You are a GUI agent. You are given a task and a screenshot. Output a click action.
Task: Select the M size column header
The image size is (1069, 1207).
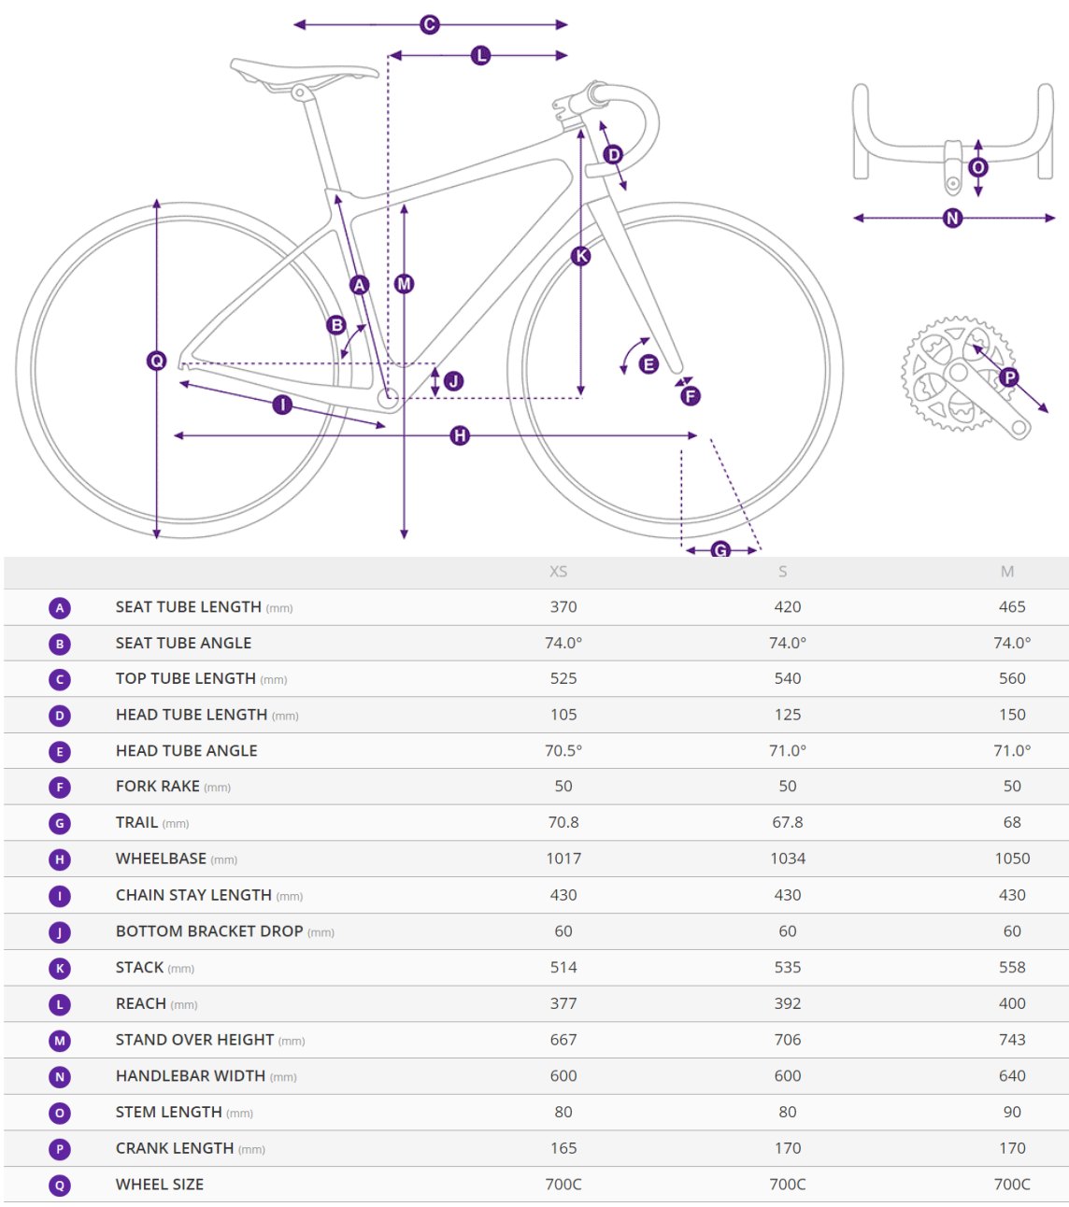(1006, 572)
